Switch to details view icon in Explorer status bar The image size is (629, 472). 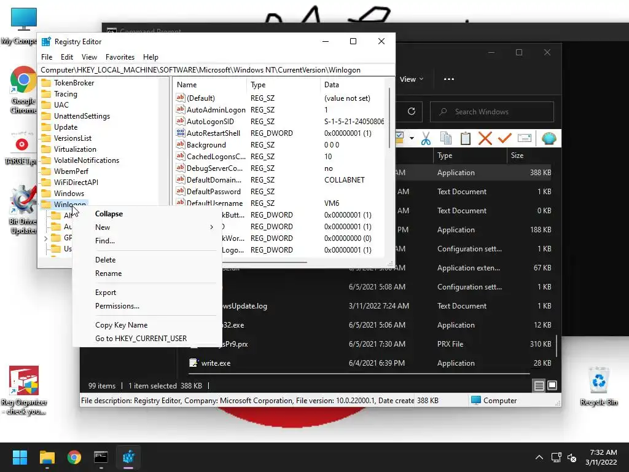tap(539, 386)
